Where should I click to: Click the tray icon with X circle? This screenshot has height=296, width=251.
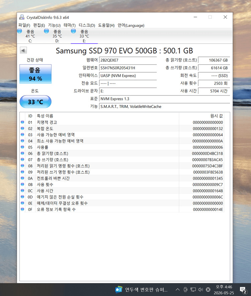208,289
